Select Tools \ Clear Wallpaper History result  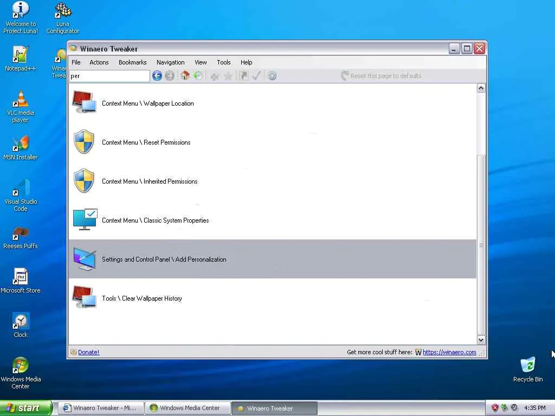pyautogui.click(x=272, y=298)
